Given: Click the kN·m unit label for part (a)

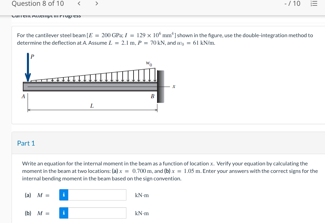Looking at the screenshot, I should coord(143,195).
